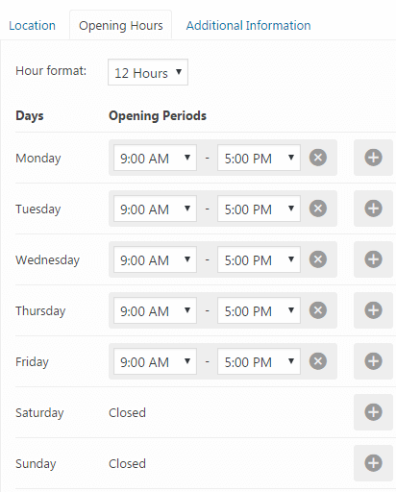Viewport: 396px width, 492px height.
Task: Open Wednesday's closing time dropdown
Action: tap(259, 259)
